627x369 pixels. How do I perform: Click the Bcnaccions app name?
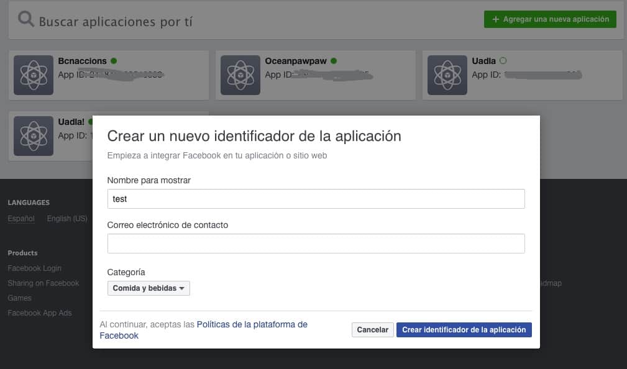click(x=83, y=61)
